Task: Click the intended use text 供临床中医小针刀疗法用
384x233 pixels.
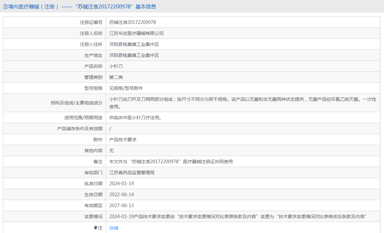Action: [x=135, y=118]
